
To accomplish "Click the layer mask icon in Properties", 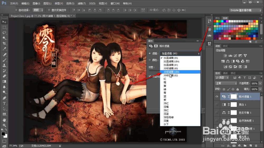I will tap(156, 46).
